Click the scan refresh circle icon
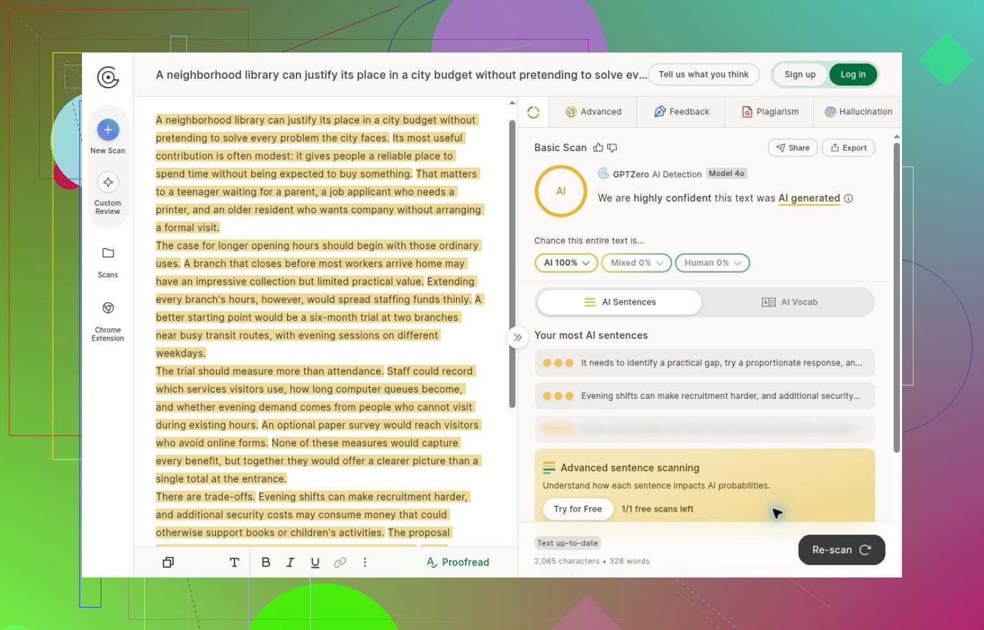The image size is (984, 630). [x=533, y=112]
